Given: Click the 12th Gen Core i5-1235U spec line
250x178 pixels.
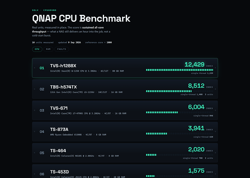Looking at the screenshot, I should [86, 92].
